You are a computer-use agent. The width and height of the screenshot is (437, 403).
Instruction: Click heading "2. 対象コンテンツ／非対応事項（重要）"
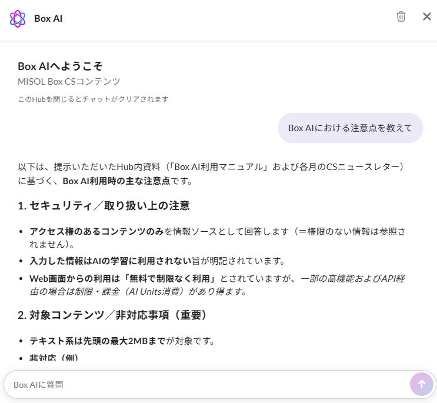[113, 315]
